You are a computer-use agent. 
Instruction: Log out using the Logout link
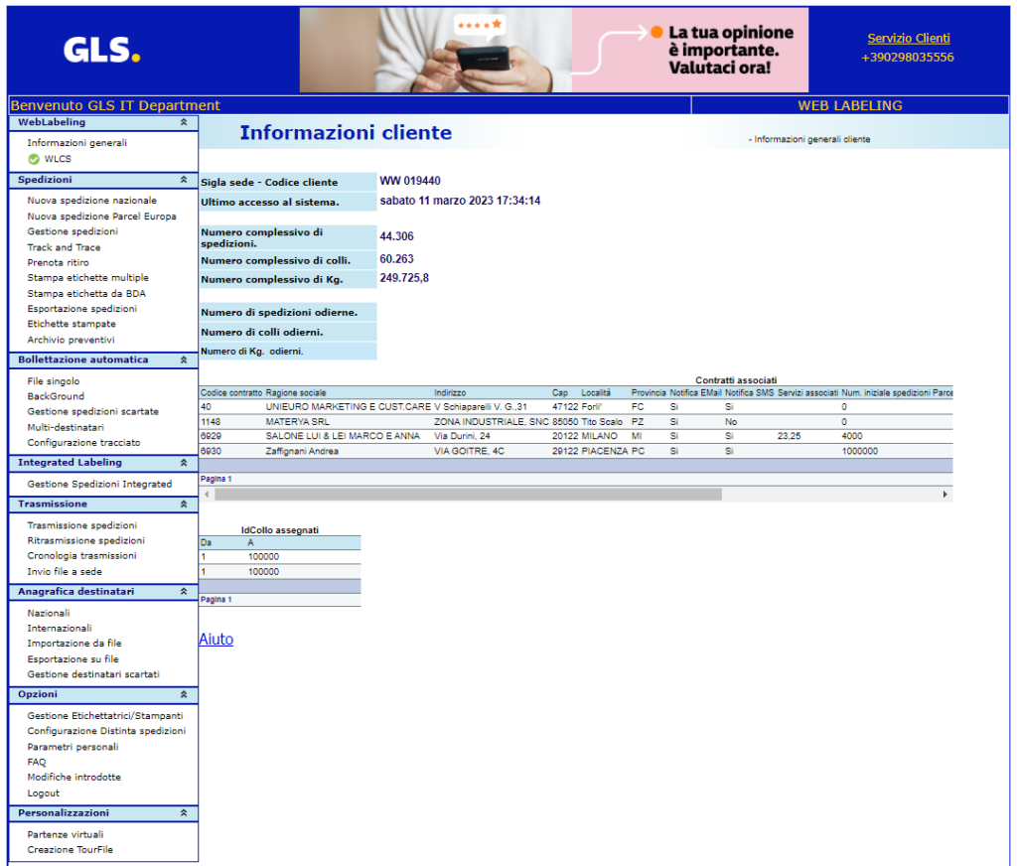point(43,794)
